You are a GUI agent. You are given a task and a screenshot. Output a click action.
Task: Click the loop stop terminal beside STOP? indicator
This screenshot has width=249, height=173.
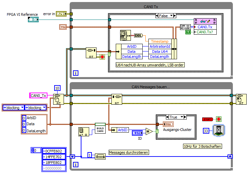[219, 119]
